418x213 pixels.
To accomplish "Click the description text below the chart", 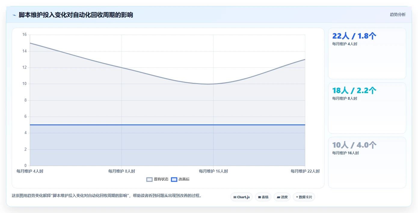I will [x=106, y=196].
